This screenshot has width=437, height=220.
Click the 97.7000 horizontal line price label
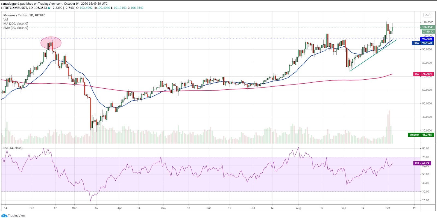pyautogui.click(x=427, y=39)
